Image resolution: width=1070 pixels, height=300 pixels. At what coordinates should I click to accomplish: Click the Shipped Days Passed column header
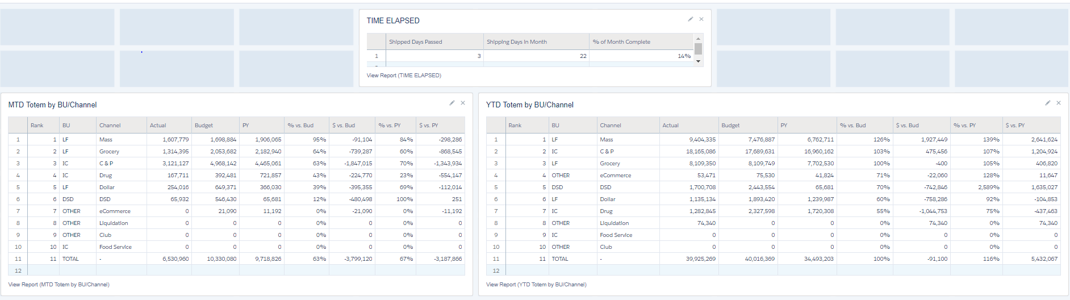pyautogui.click(x=415, y=42)
